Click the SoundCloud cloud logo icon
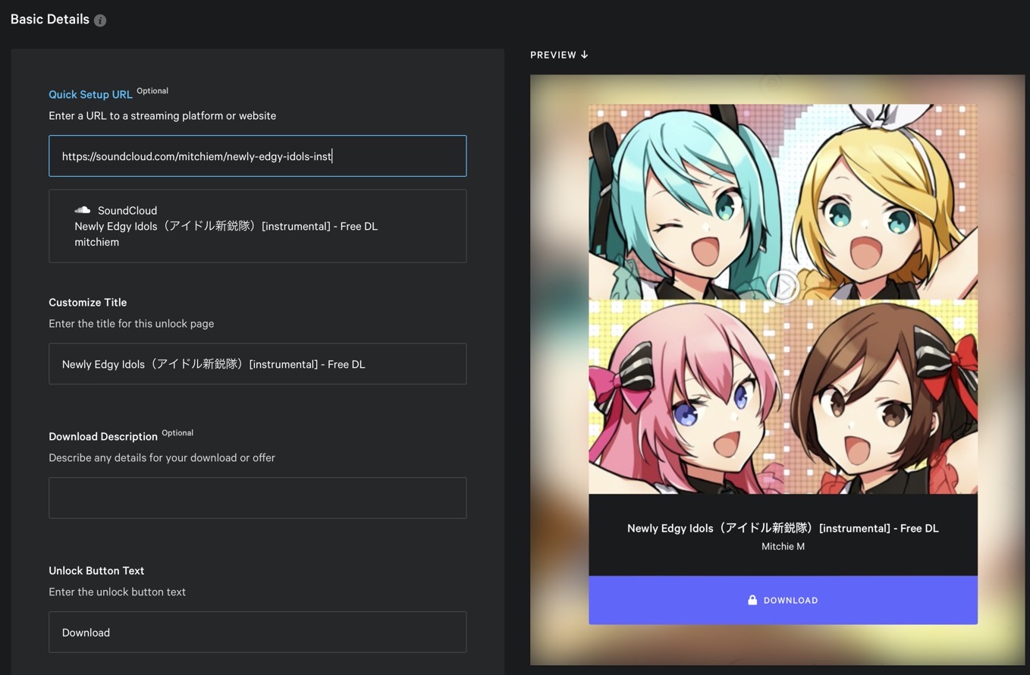Viewport: 1030px width, 675px height. (x=83, y=210)
